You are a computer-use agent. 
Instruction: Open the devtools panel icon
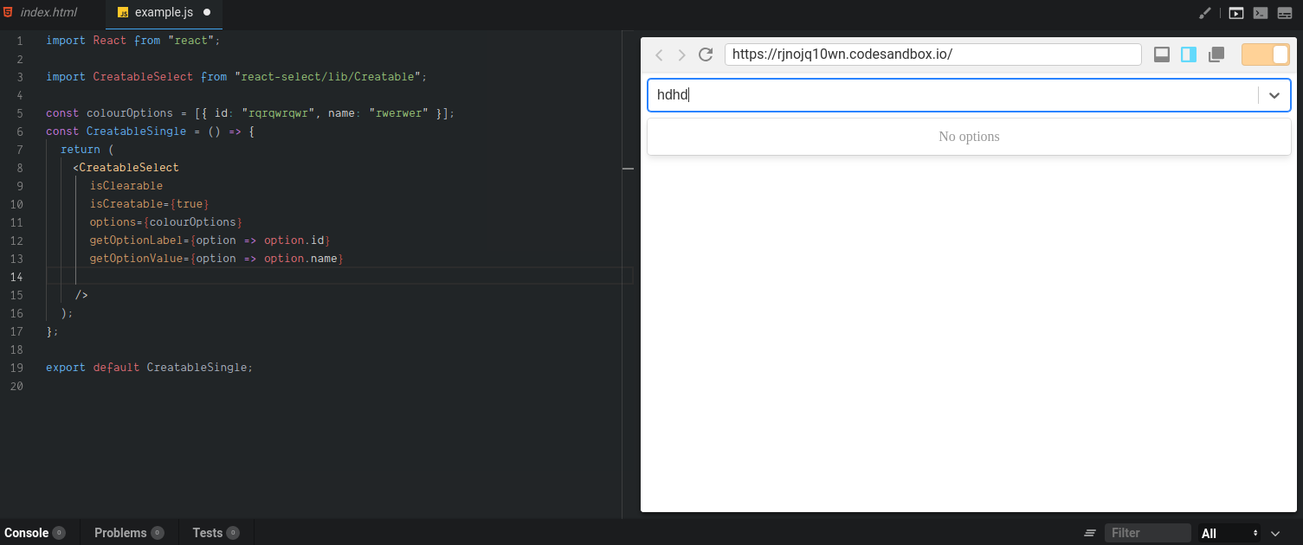click(1285, 13)
